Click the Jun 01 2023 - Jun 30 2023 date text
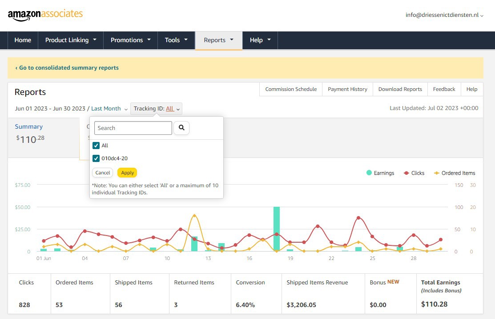Image resolution: width=495 pixels, height=319 pixels. pyautogui.click(x=50, y=109)
